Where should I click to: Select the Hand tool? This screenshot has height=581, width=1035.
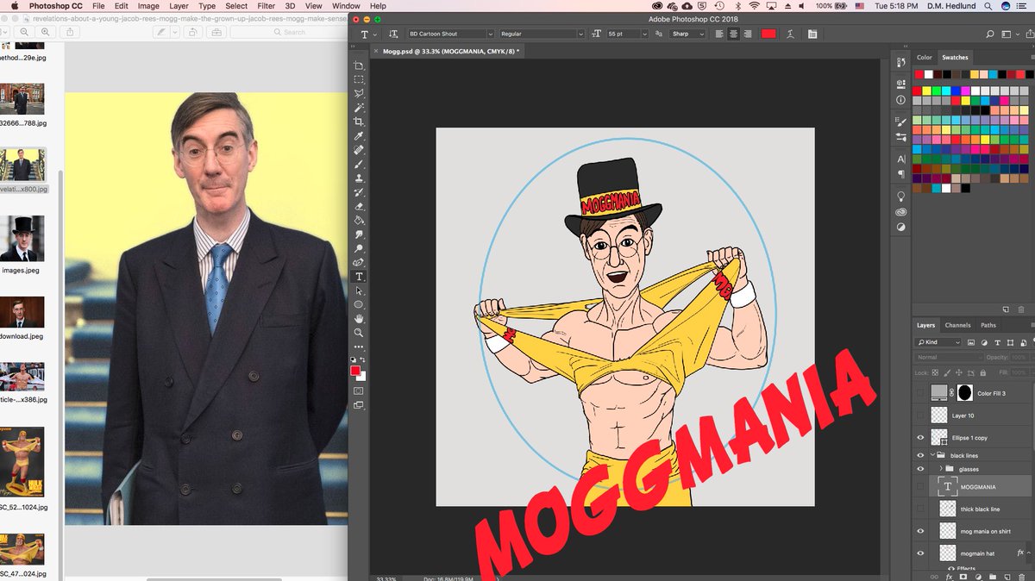pos(359,319)
